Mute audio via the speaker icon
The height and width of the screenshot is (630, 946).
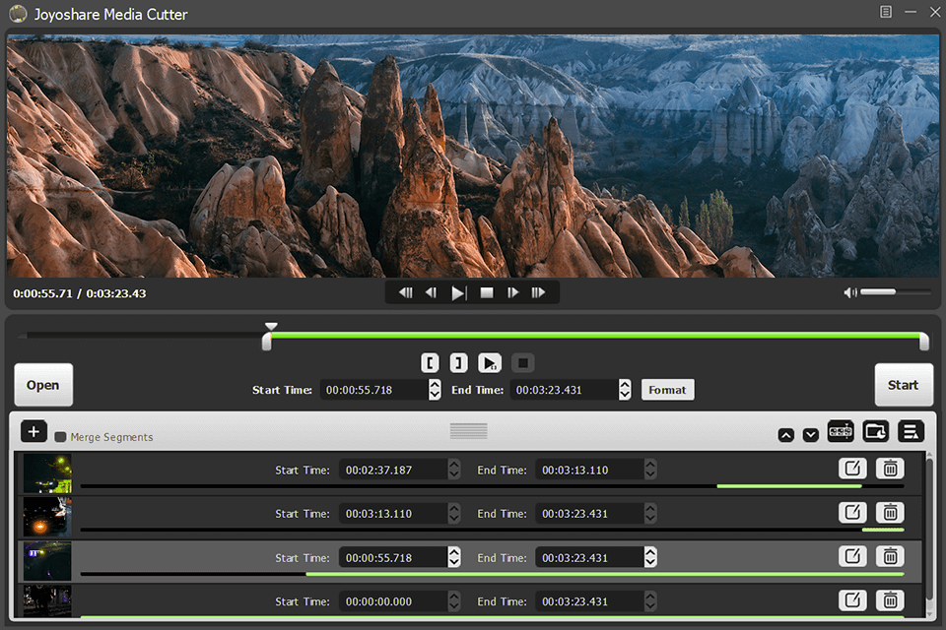[x=849, y=291]
